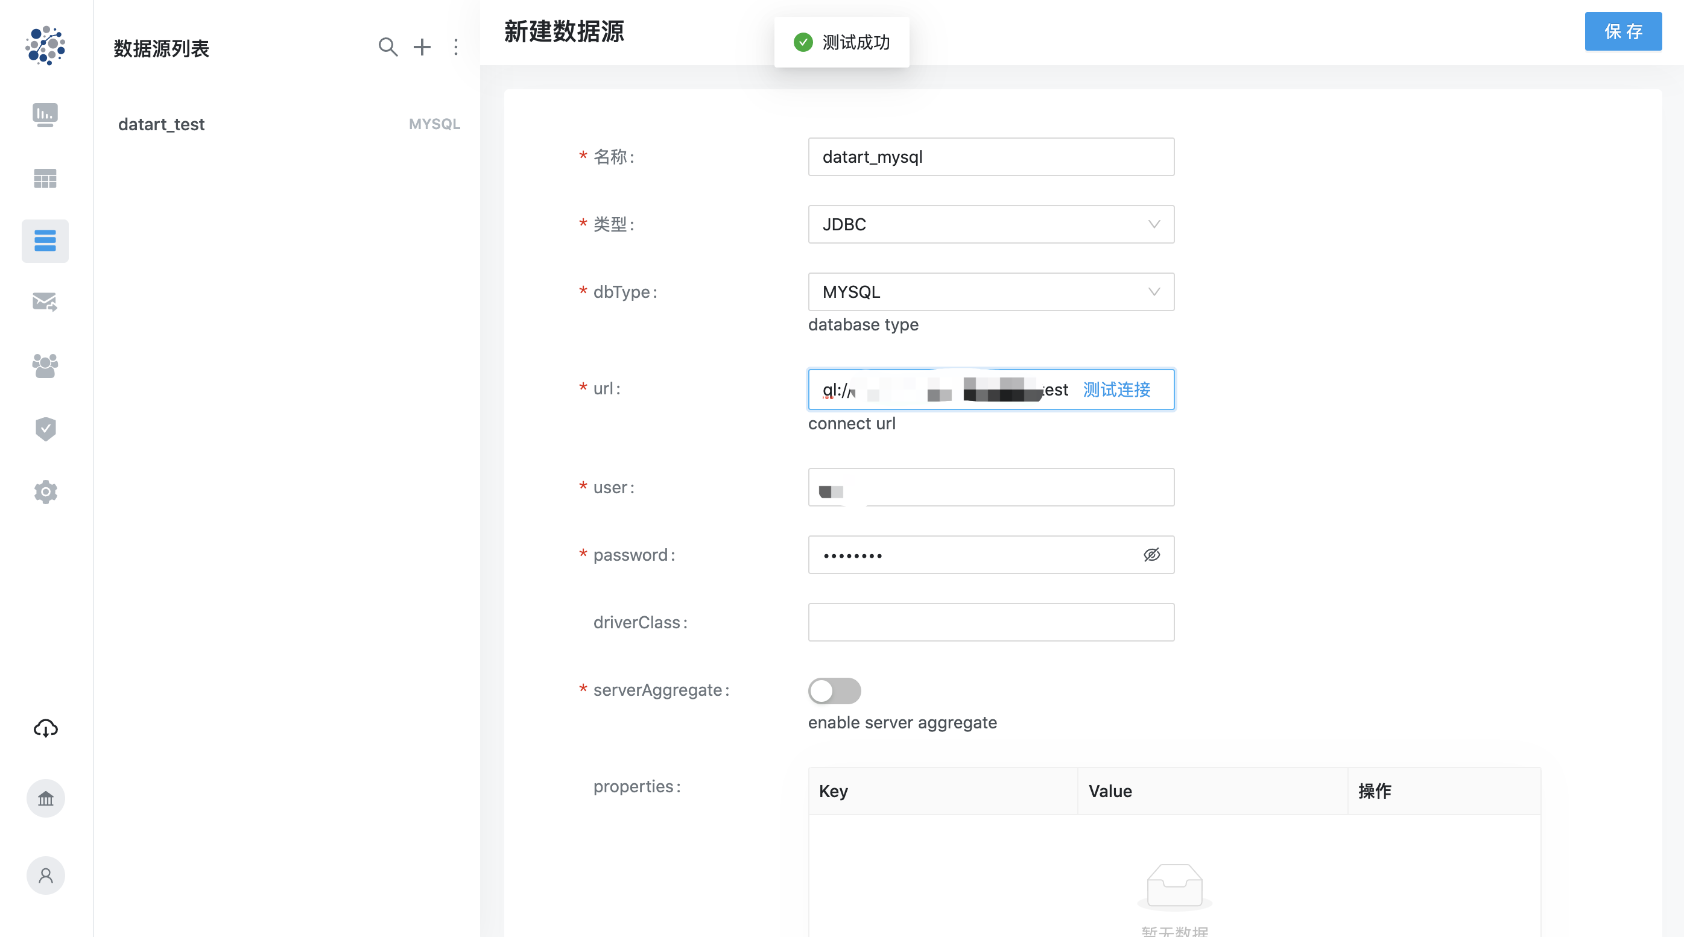Screen dimensions: 1684x937
Task: Click the 数据源列表 panel title
Action: pyautogui.click(x=162, y=48)
